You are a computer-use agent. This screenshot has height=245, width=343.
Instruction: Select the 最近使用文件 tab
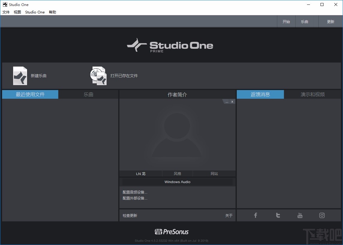30,95
